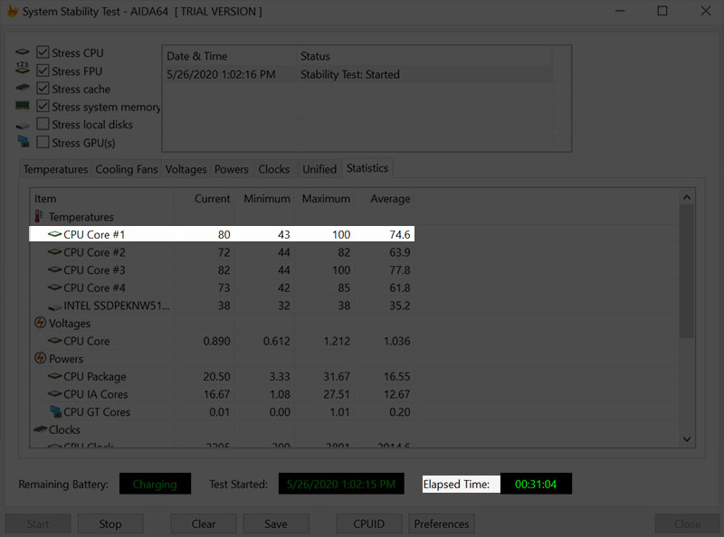
Task: Click the Minimum column header
Action: tap(264, 199)
